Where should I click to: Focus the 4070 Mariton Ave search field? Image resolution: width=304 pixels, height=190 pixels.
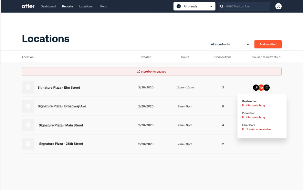click(x=246, y=6)
